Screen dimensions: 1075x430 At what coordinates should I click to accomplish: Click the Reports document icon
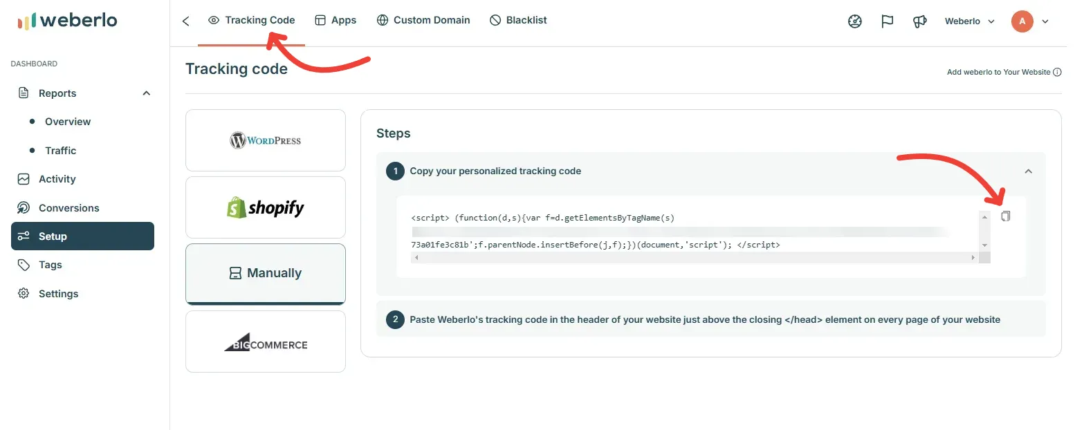click(24, 93)
